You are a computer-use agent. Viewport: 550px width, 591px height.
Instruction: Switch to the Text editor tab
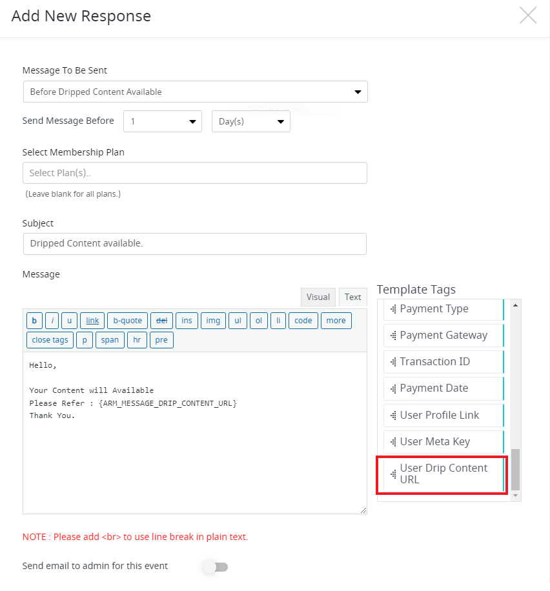tap(352, 297)
